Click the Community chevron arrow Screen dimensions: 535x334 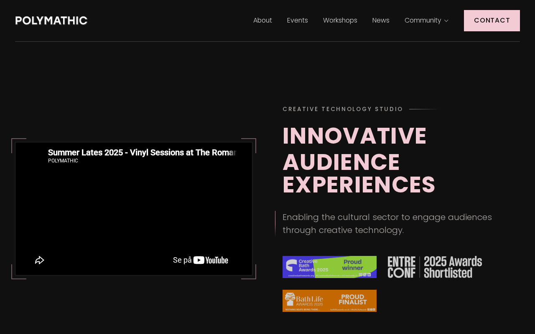(446, 21)
